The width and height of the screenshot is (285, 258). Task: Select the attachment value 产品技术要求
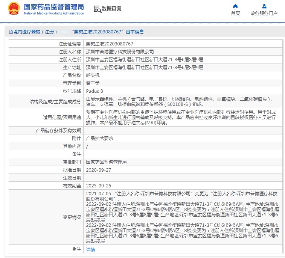[99, 138]
